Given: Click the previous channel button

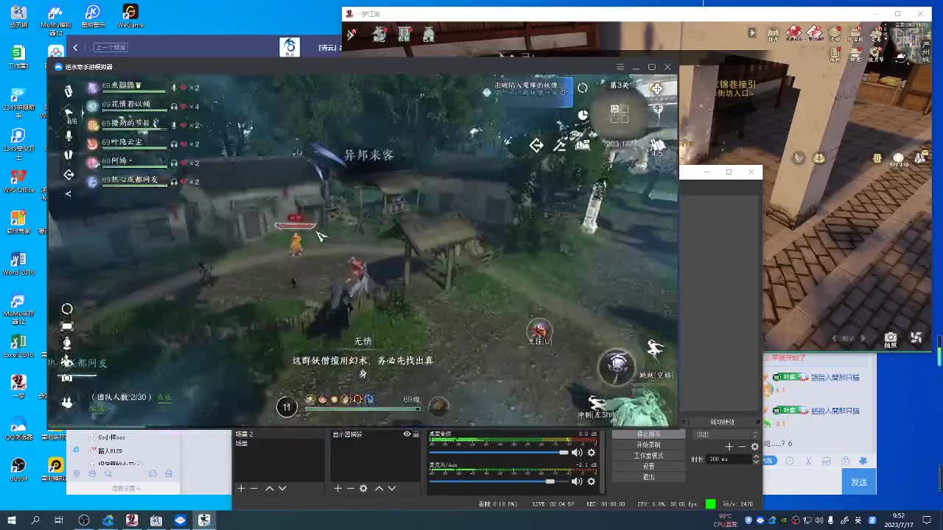Looking at the screenshot, I should (x=111, y=48).
